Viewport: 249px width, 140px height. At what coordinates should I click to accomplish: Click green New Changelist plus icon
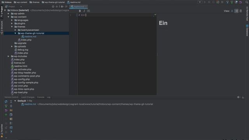[x=6, y=115]
